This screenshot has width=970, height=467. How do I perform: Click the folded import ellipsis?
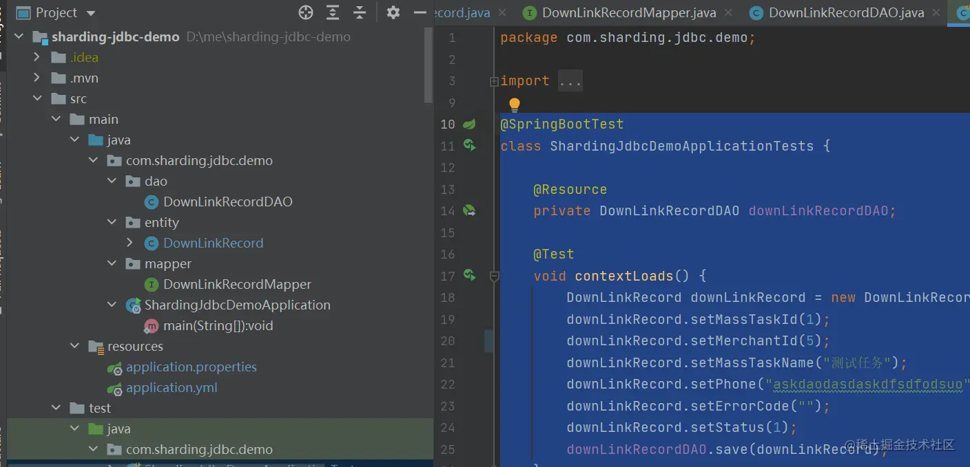[x=570, y=81]
